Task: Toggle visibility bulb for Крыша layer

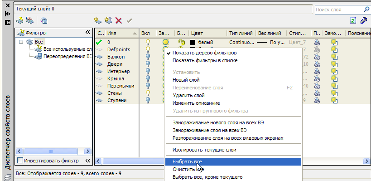Action: (x=148, y=78)
